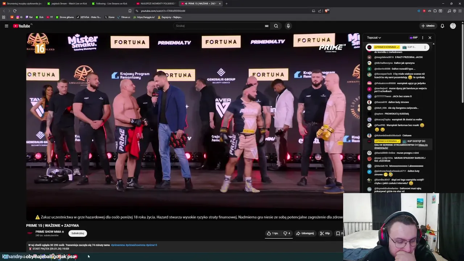This screenshot has height=261, width=464.
Task: Open the browser apps grid icon
Action: point(4,17)
